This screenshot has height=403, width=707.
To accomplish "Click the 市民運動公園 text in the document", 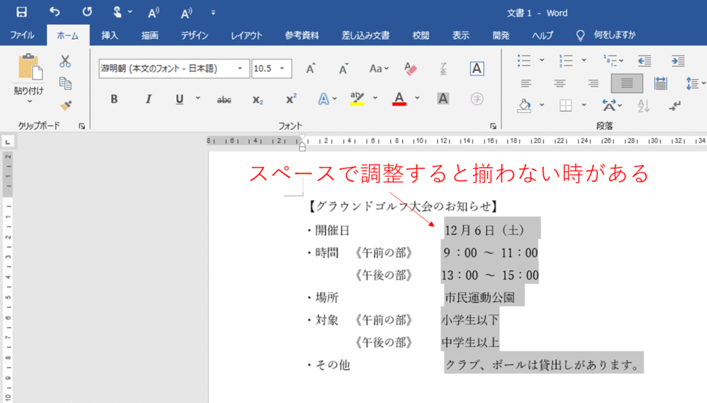I will pyautogui.click(x=479, y=298).
